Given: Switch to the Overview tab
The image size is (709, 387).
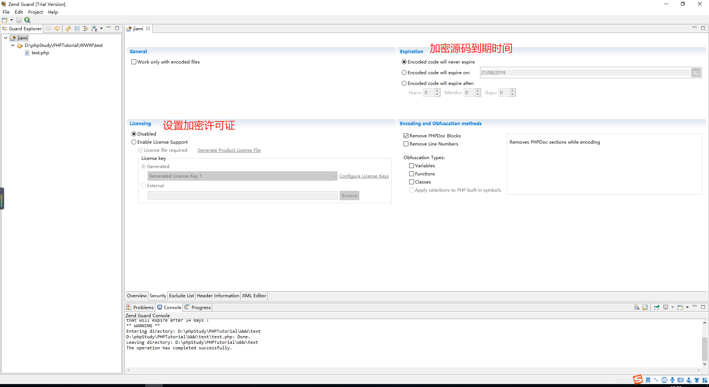Looking at the screenshot, I should coord(137,296).
